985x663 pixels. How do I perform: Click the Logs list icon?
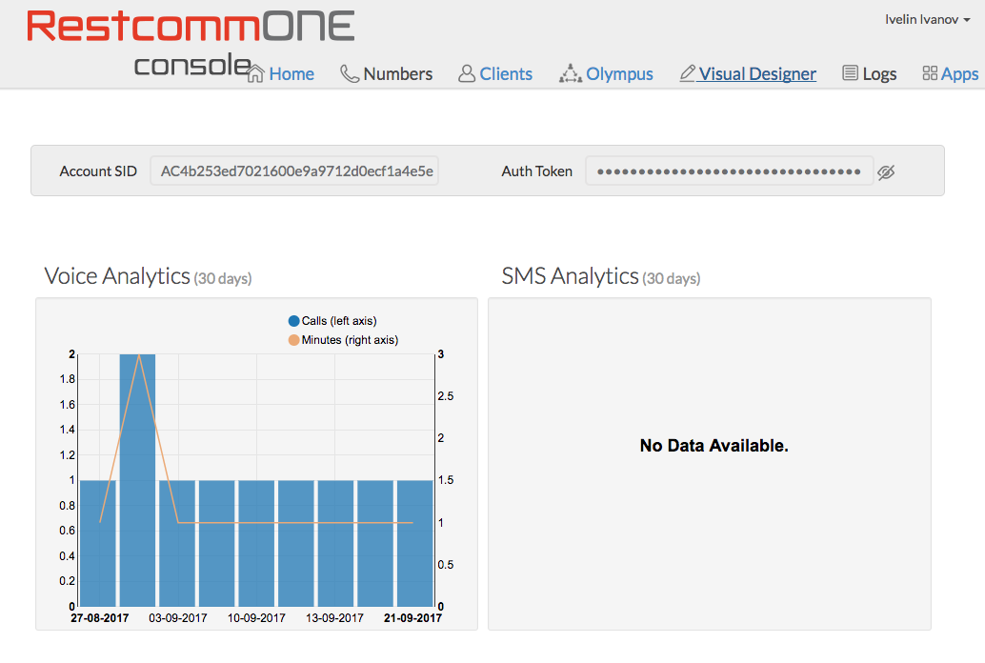point(851,73)
